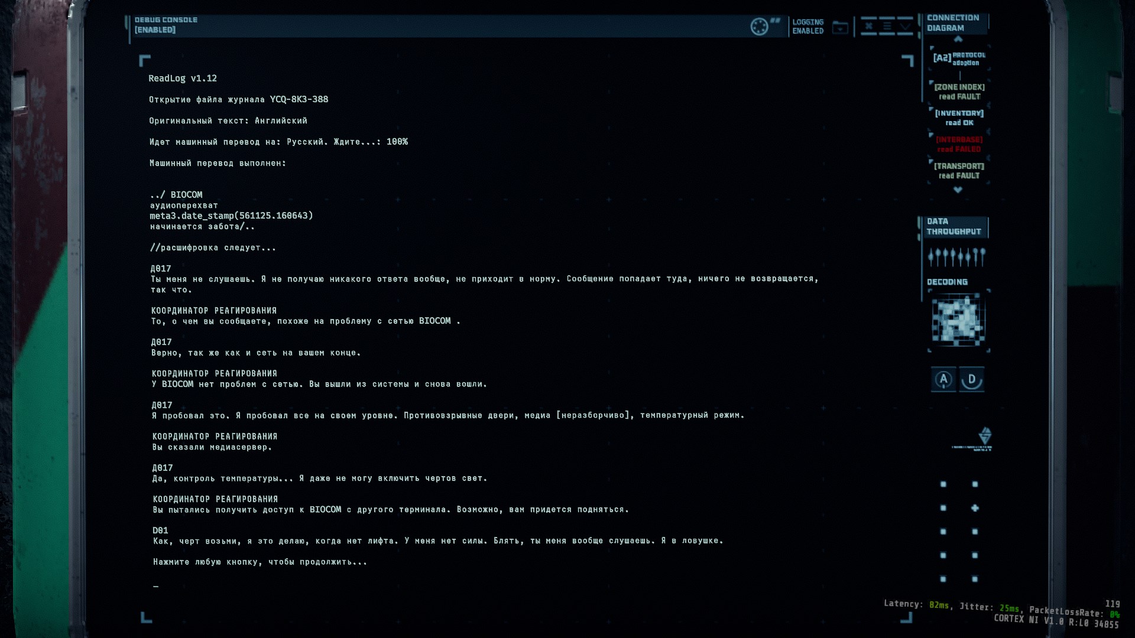Click the triangular logo emblem
Image resolution: width=1135 pixels, height=638 pixels.
(x=985, y=437)
